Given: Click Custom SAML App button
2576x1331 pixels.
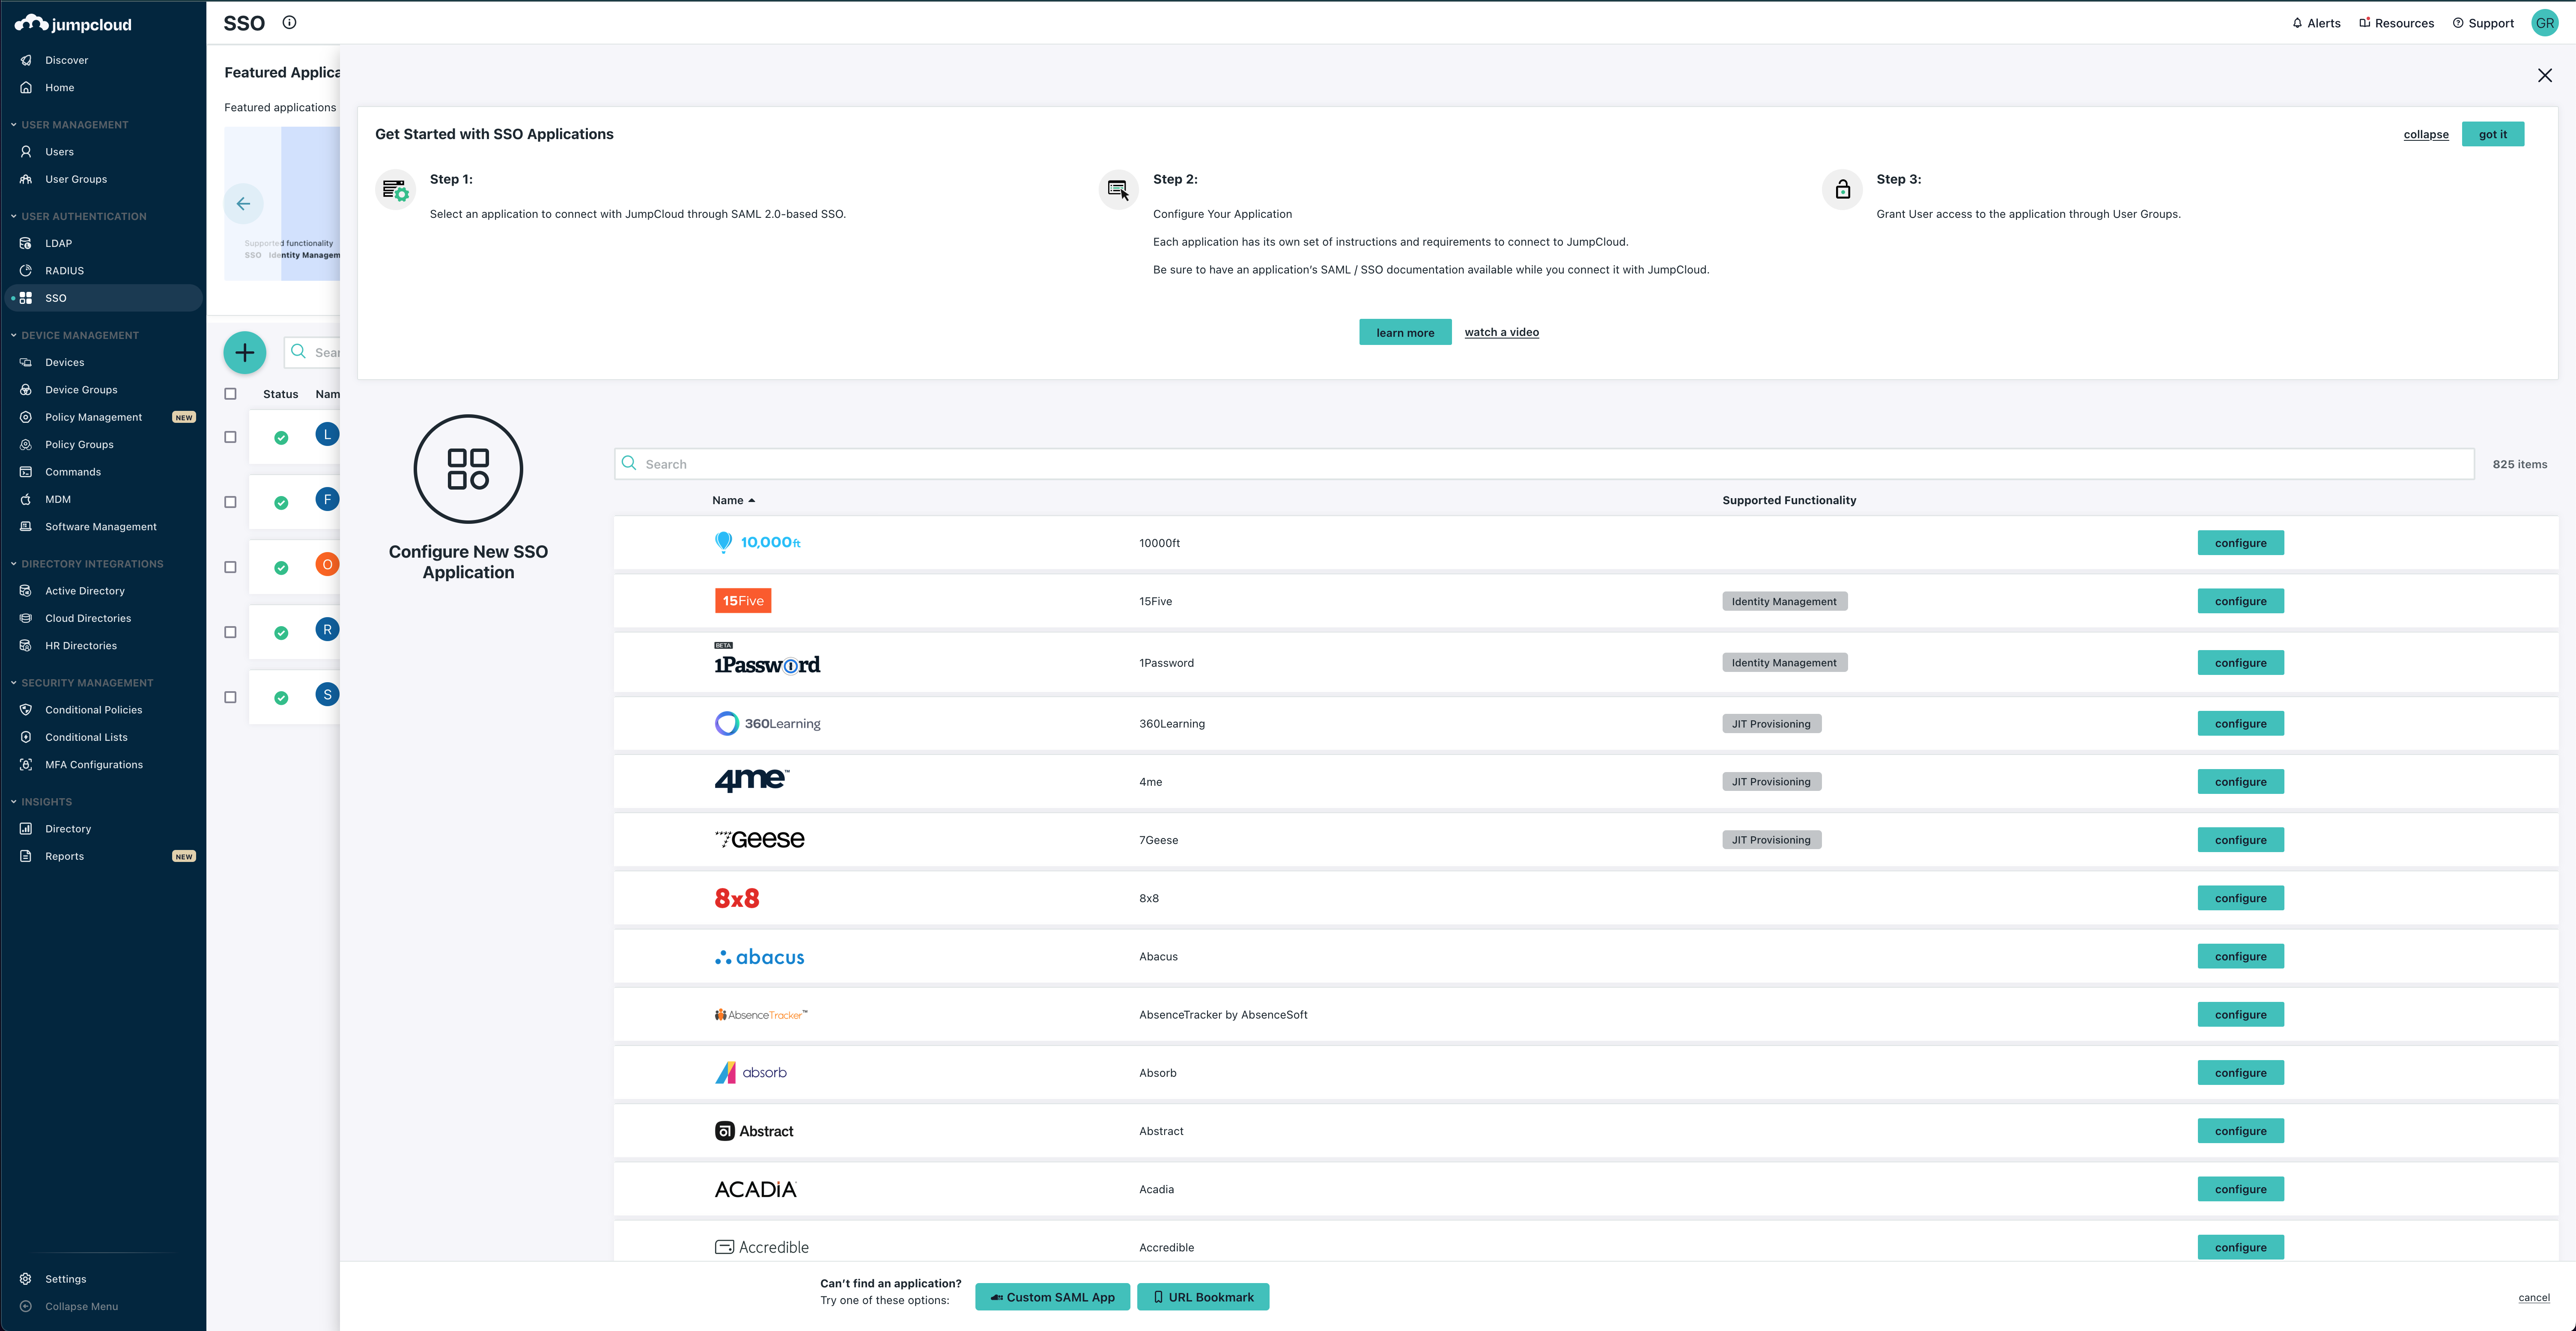Looking at the screenshot, I should 1052,1297.
